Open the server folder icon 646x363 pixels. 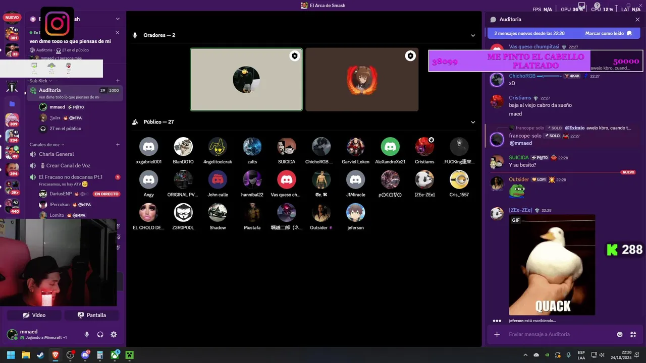pos(12,104)
